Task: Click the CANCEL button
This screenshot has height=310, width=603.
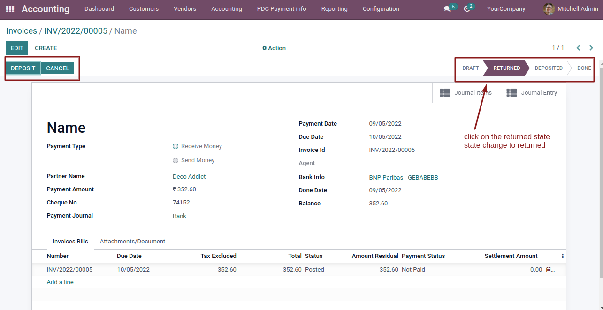Action: coord(58,68)
